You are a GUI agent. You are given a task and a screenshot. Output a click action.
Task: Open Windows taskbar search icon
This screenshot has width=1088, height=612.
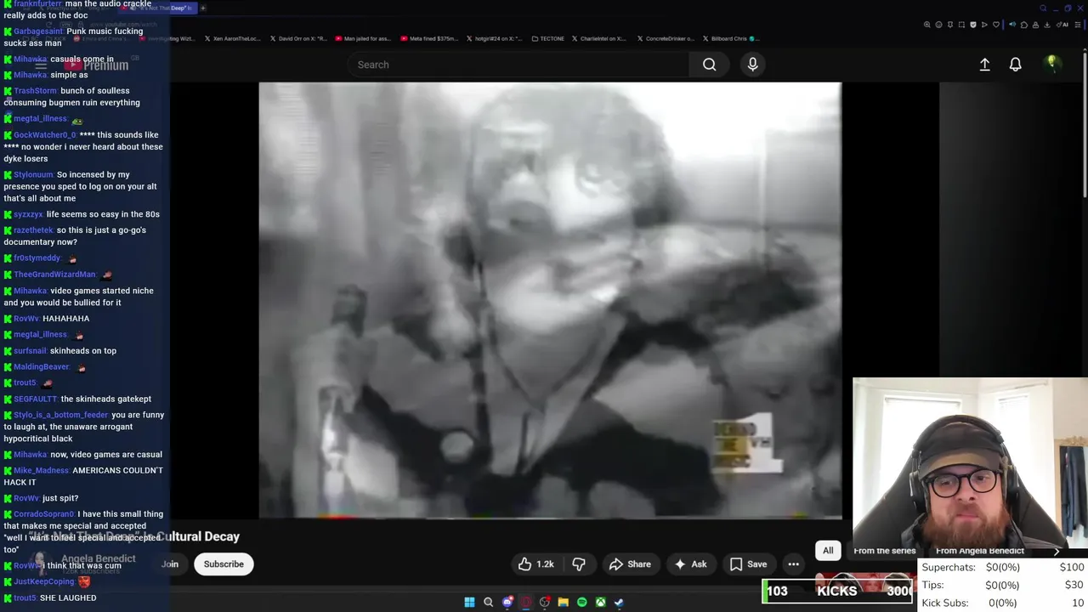click(488, 603)
